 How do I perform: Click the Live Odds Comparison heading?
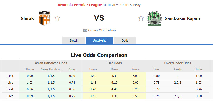coord(99,55)
